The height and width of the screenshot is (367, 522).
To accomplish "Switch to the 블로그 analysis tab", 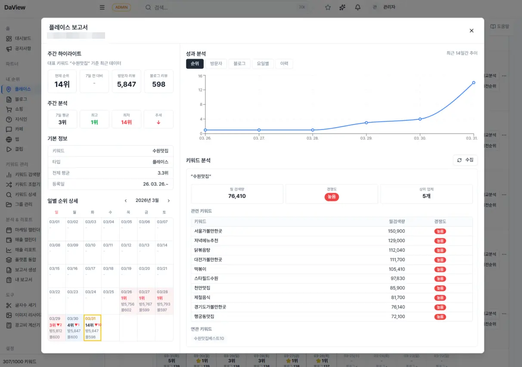I will point(239,64).
